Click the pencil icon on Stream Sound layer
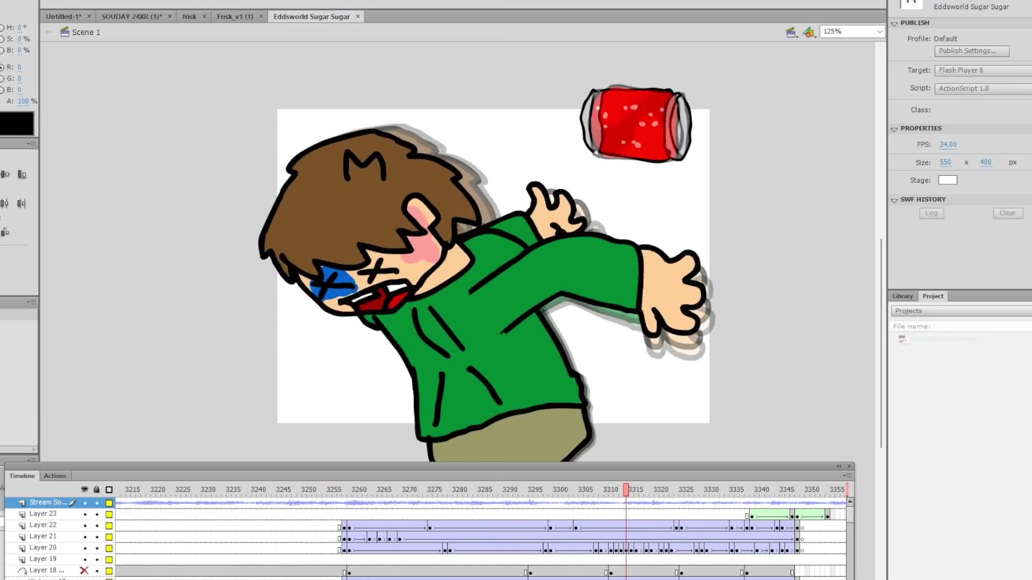 (73, 503)
